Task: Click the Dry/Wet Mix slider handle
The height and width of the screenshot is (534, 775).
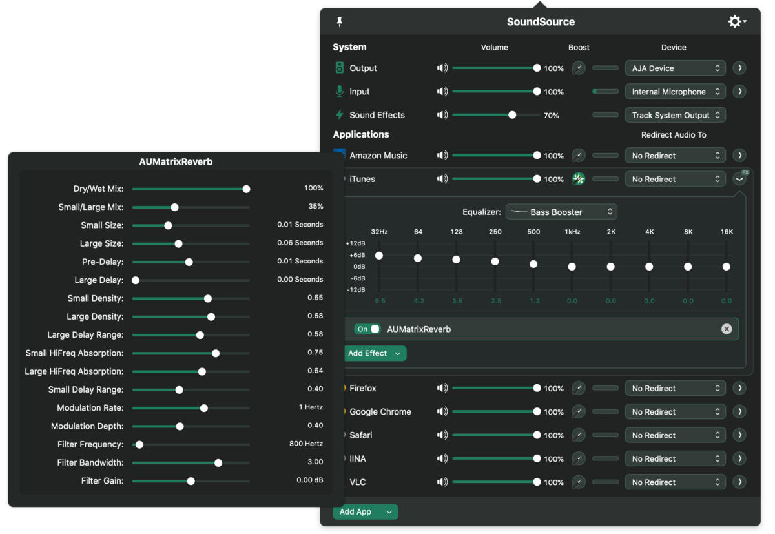Action: 246,189
